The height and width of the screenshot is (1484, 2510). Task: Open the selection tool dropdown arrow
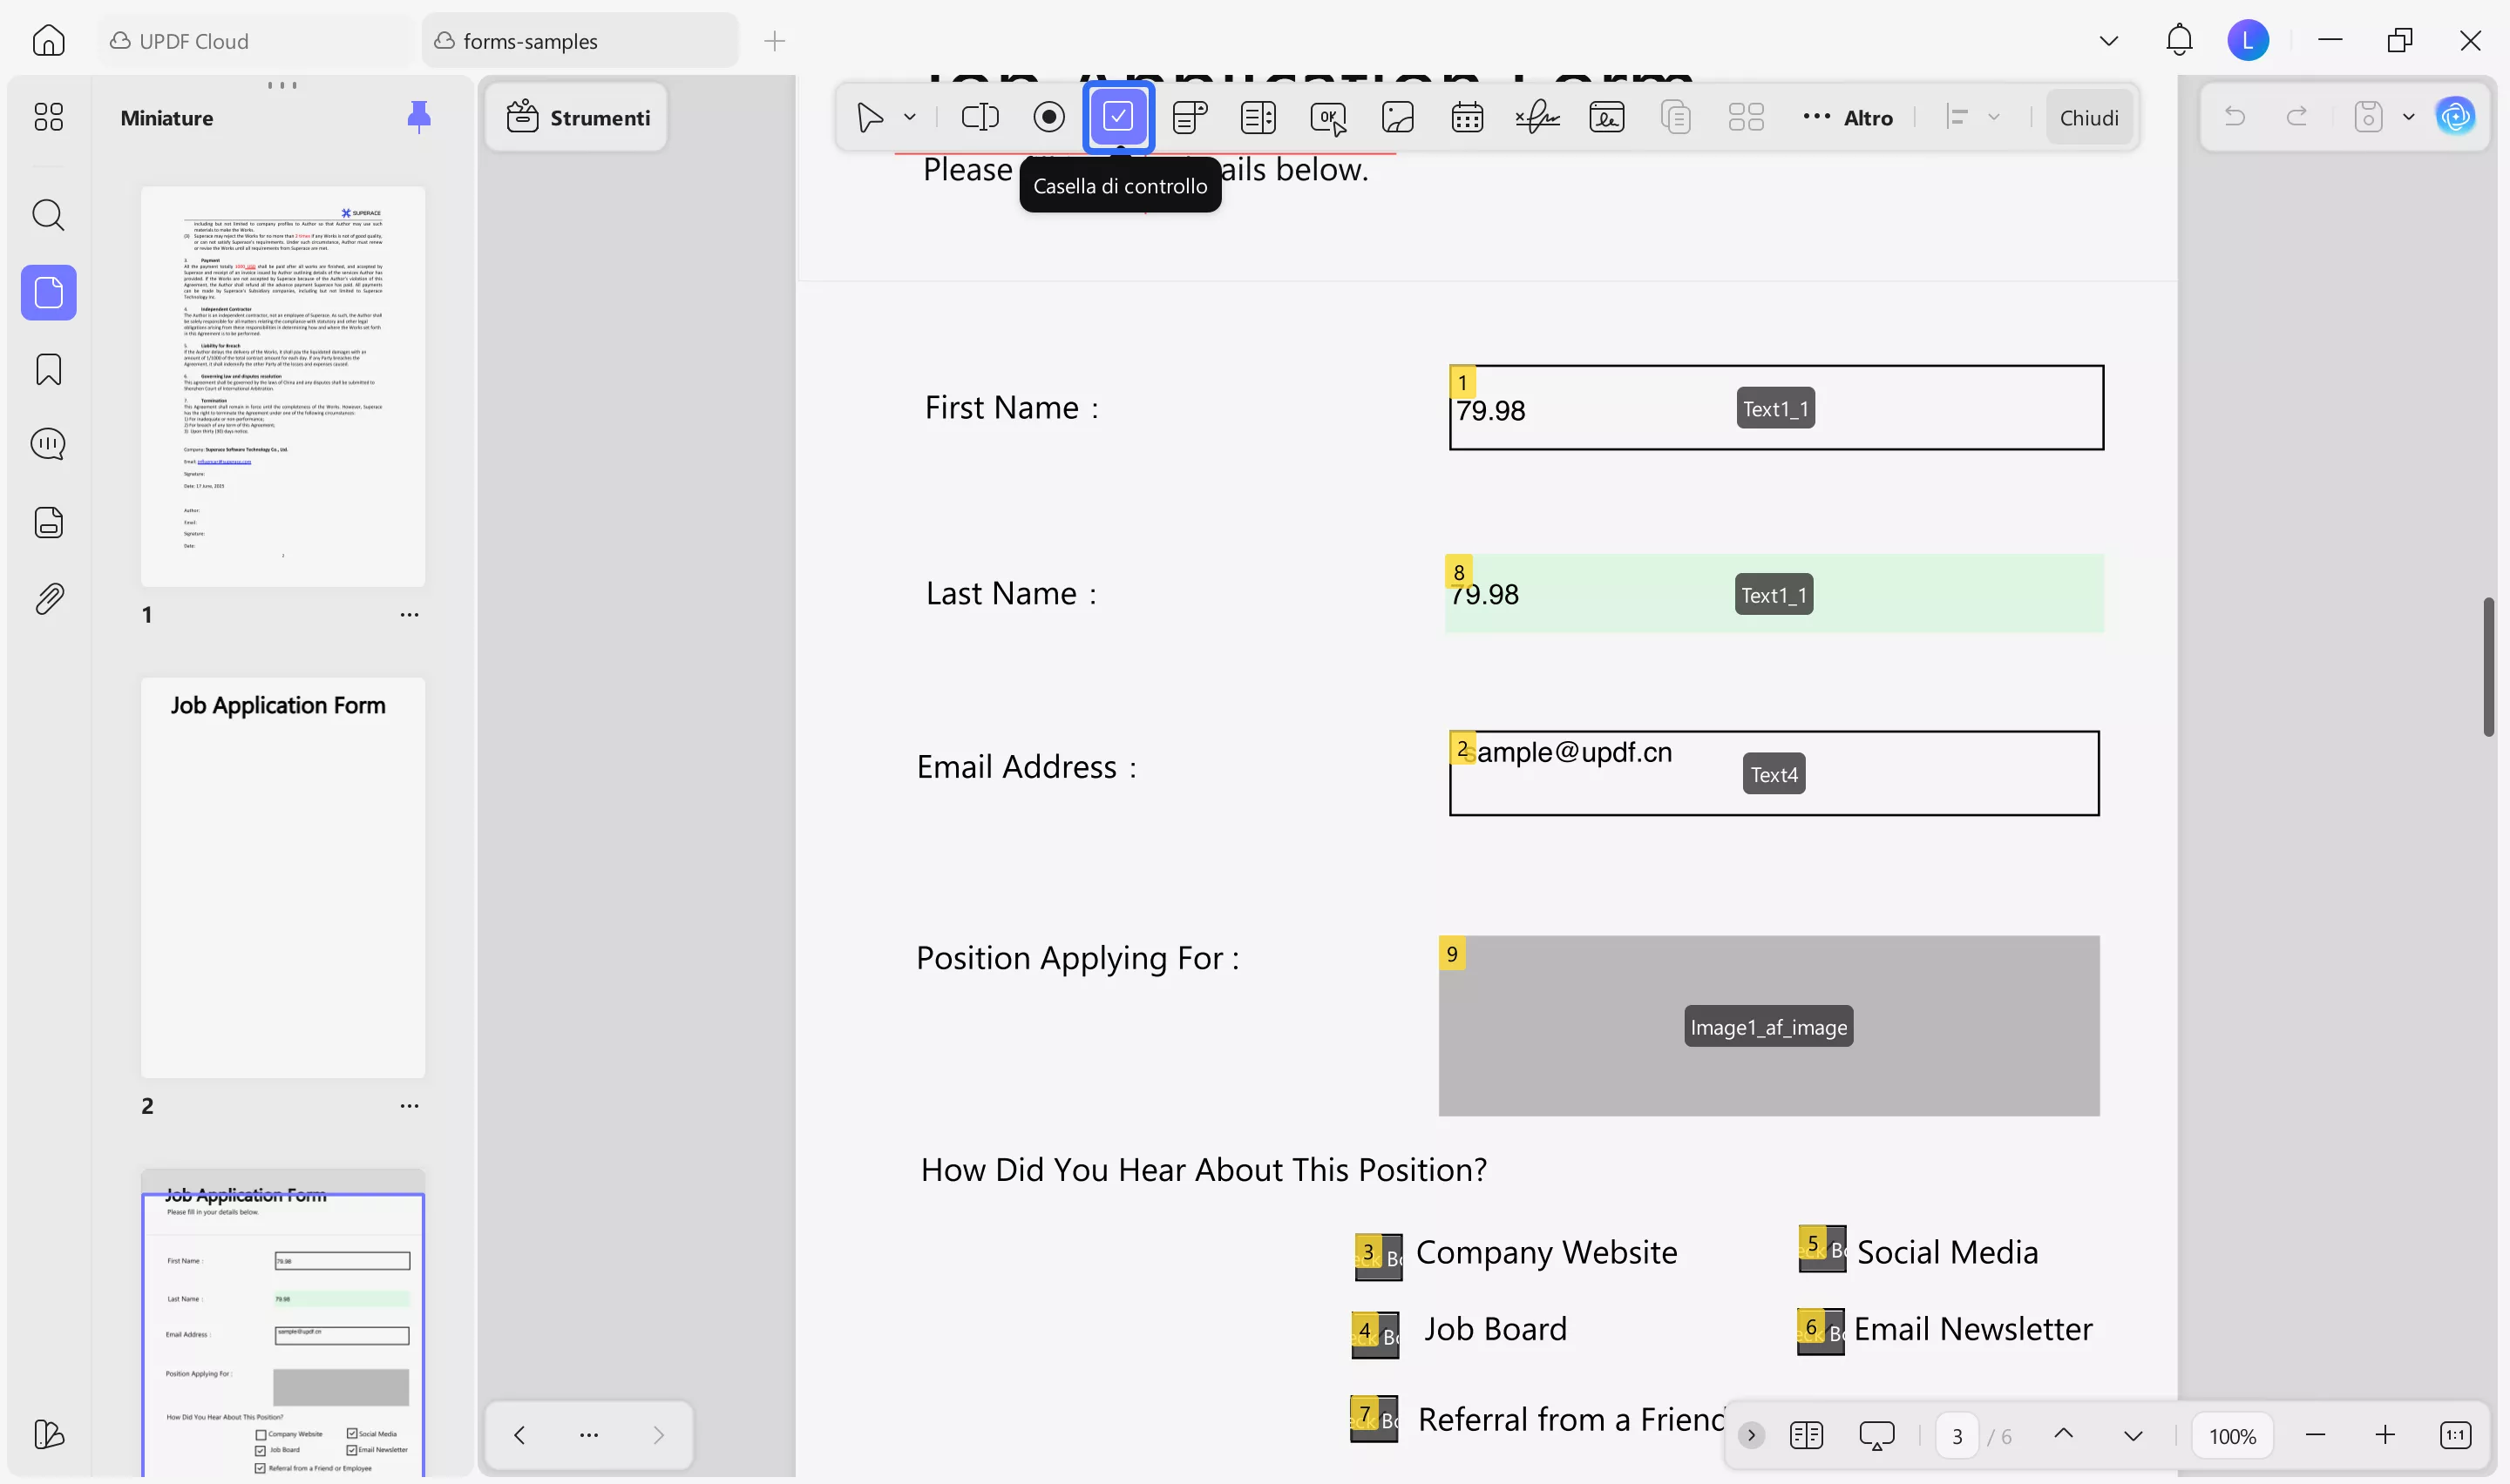click(x=909, y=116)
